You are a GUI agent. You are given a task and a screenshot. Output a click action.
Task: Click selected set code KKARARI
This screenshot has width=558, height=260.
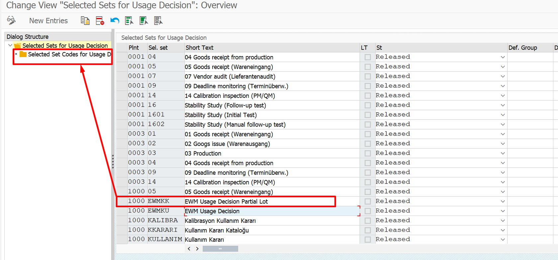pyautogui.click(x=162, y=230)
